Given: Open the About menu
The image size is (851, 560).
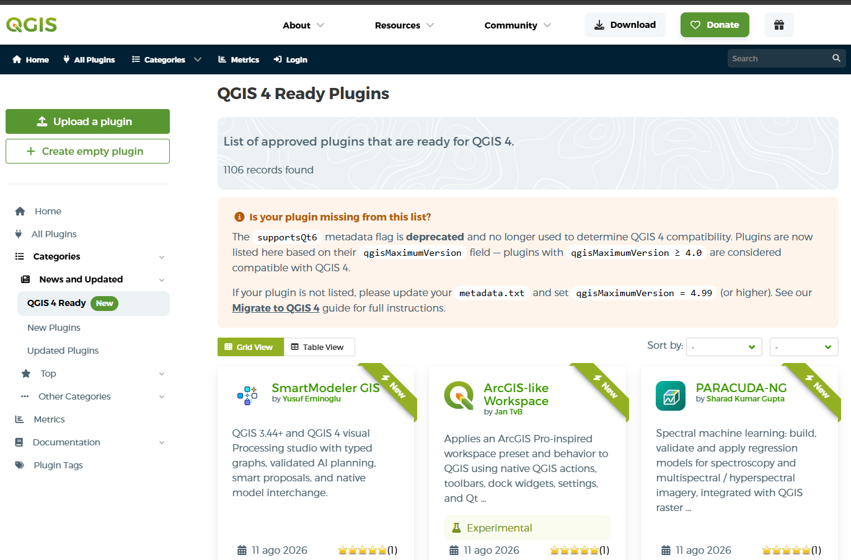Looking at the screenshot, I should [304, 25].
